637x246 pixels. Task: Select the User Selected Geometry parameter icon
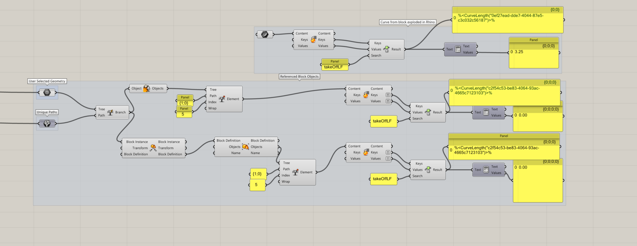[x=47, y=92]
